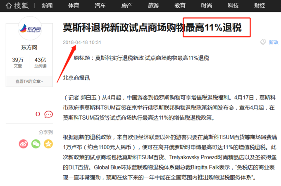281x186 pixels.
Task: Open the 时尚 navigation menu
Action: tap(206, 6)
